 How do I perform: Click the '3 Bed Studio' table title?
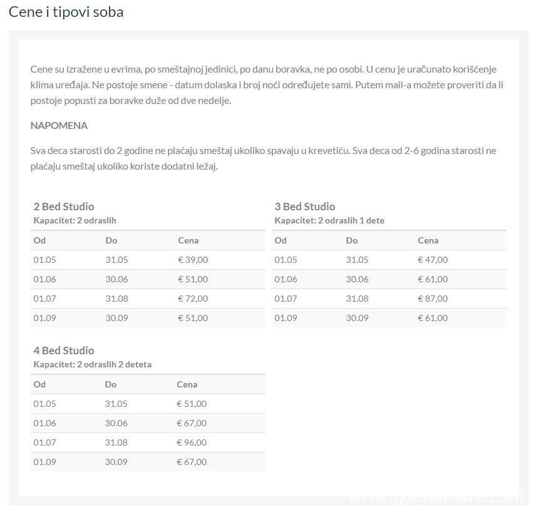click(305, 207)
